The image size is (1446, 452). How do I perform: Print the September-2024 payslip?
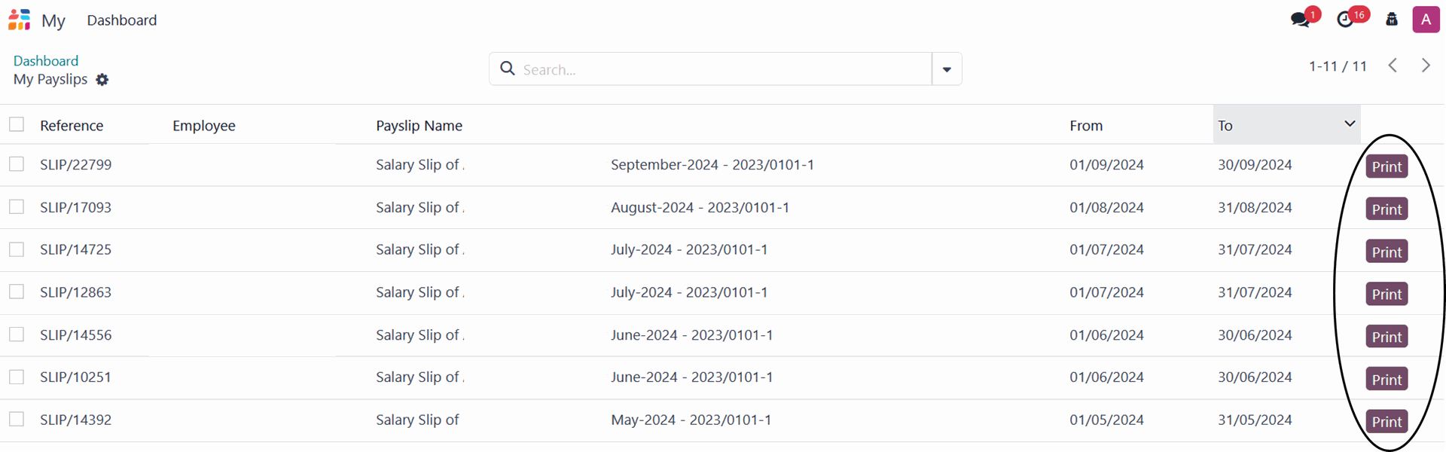pos(1387,166)
